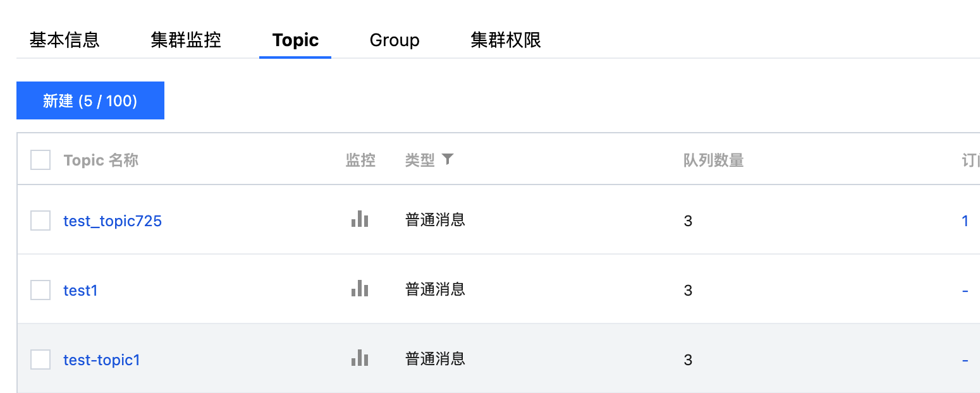
Task: Open the 类型 column filter funnel
Action: point(448,160)
